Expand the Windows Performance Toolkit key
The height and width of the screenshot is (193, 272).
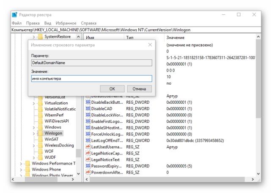click(21, 164)
